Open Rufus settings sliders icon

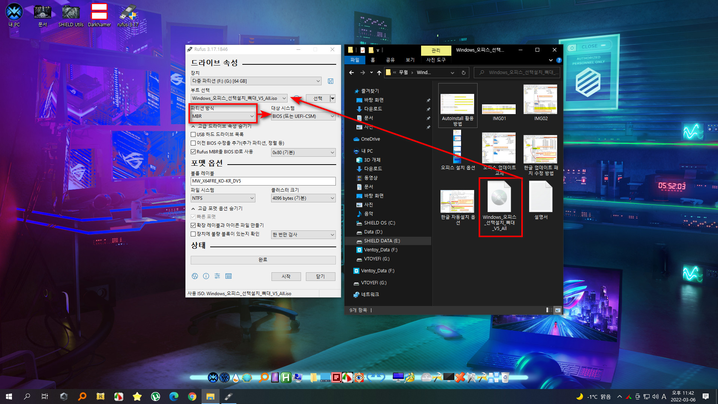tap(217, 276)
